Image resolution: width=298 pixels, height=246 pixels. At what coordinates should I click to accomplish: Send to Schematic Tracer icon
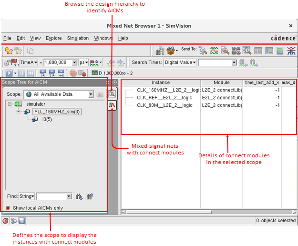(x=236, y=51)
